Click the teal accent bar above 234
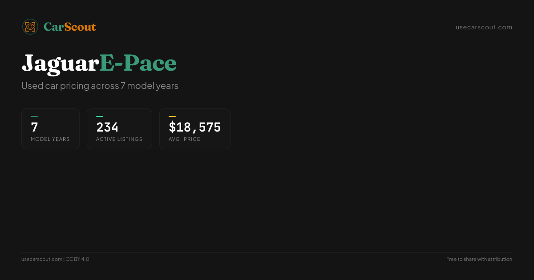 click(x=100, y=116)
